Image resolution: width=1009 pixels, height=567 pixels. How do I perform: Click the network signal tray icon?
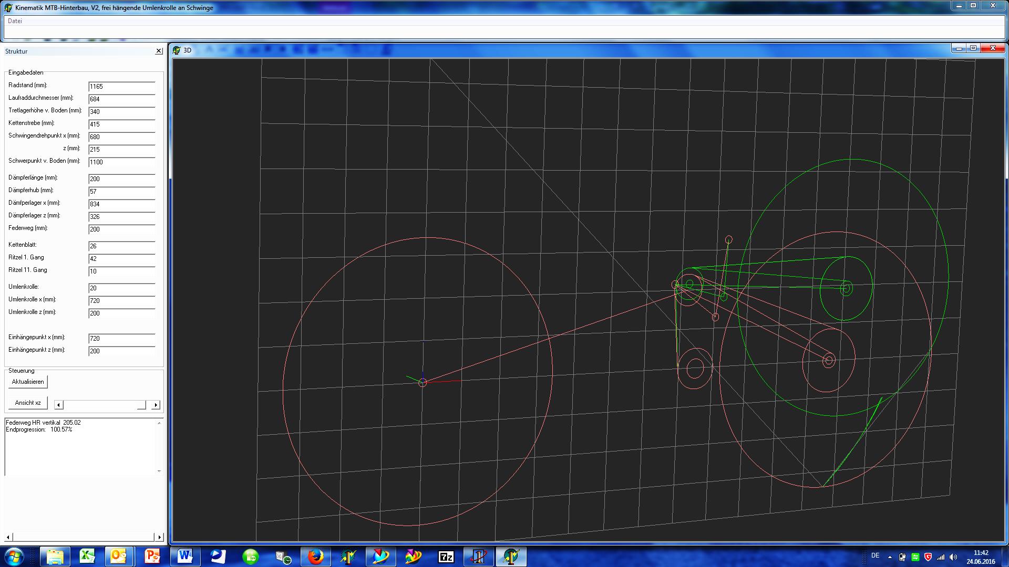pyautogui.click(x=941, y=557)
